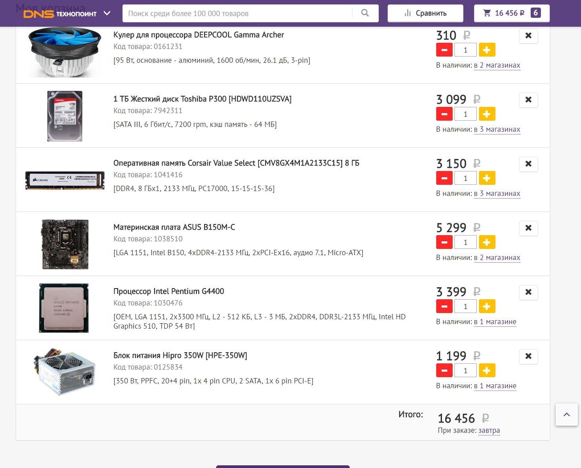Show the store stocking Intel Pentium G4400

pos(495,322)
